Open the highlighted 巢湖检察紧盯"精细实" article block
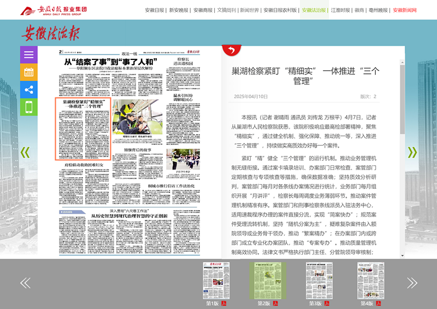Viewport: 437px width, 309px height. 83,129
